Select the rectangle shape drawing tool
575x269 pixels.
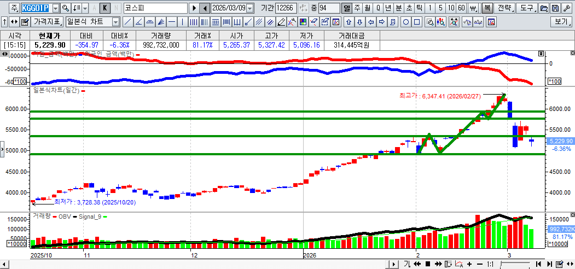tap(417, 22)
